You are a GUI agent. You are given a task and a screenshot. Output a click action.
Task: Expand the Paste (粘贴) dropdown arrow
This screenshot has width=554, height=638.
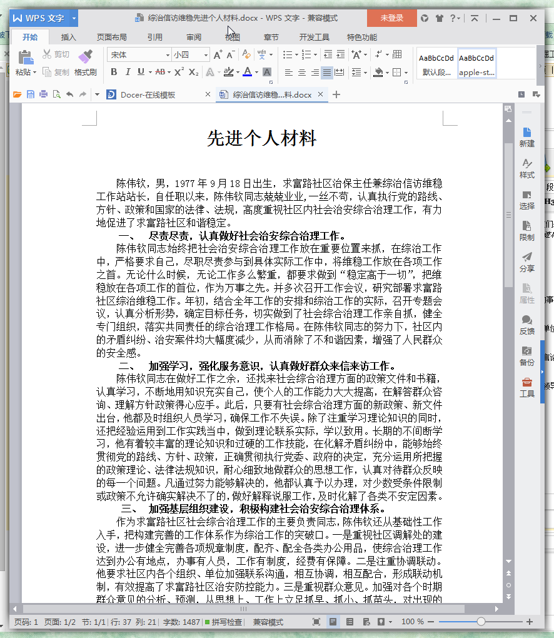click(35, 73)
